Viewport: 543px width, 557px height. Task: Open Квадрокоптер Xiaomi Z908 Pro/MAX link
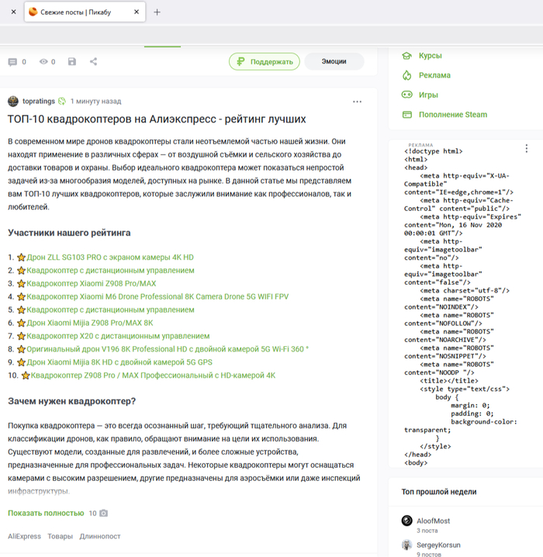[x=92, y=283]
